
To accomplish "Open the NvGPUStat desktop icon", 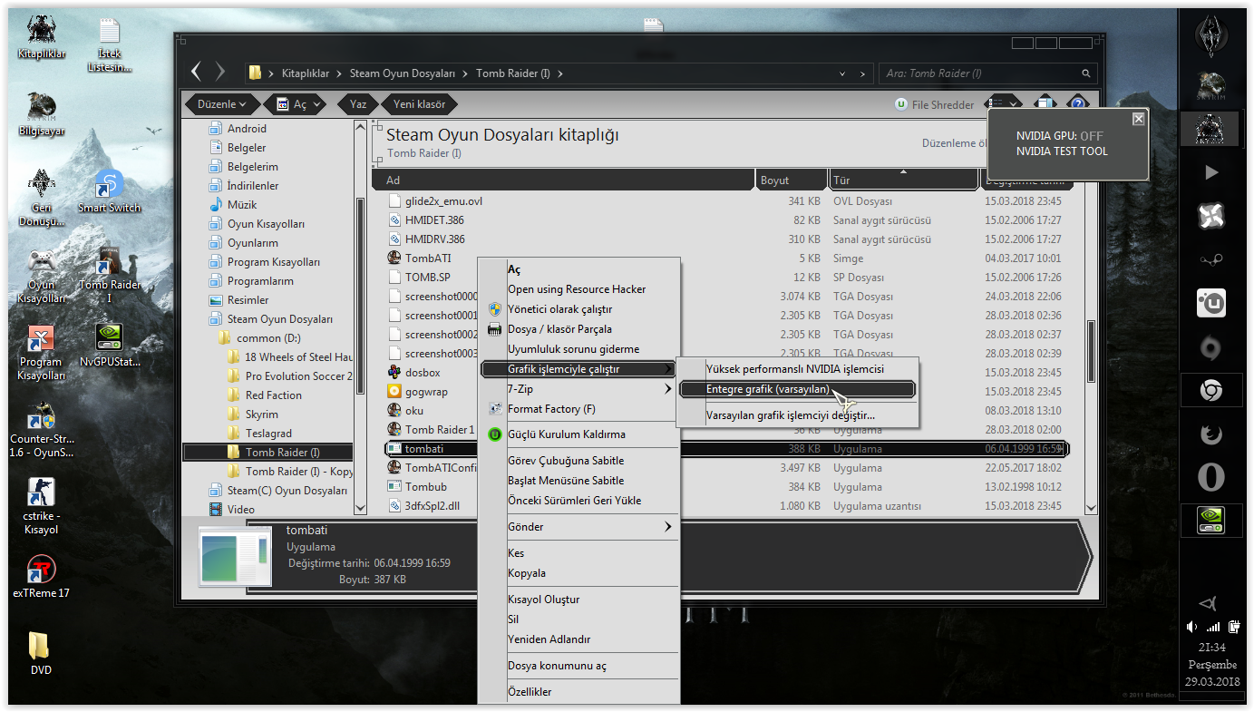I will (x=109, y=345).
